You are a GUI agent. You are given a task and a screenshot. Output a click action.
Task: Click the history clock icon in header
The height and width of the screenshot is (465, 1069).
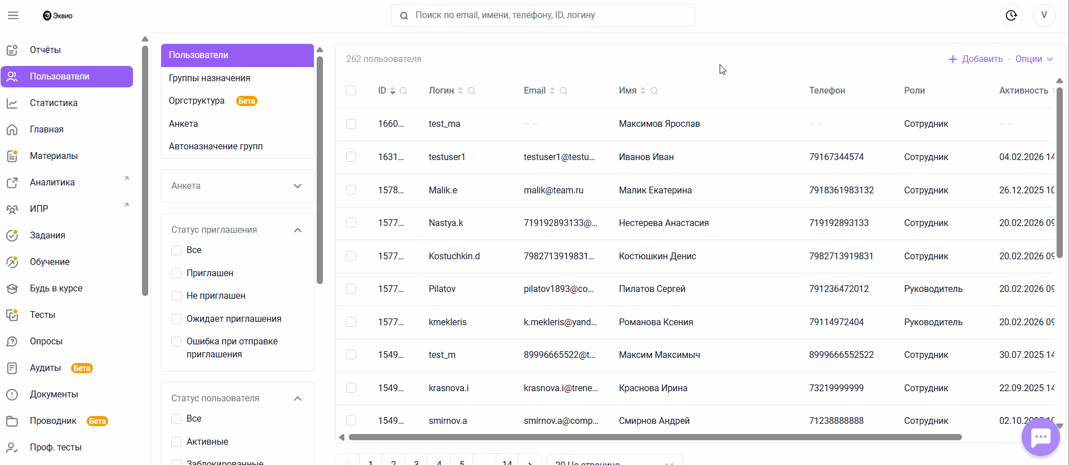[x=1012, y=15]
